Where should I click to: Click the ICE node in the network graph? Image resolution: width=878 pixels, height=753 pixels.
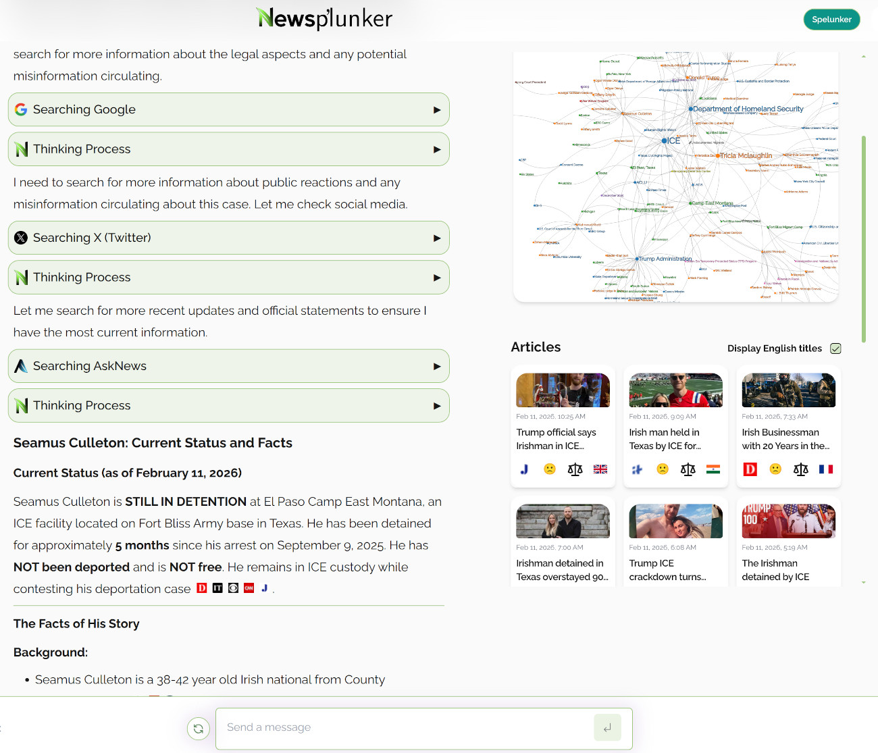point(665,141)
